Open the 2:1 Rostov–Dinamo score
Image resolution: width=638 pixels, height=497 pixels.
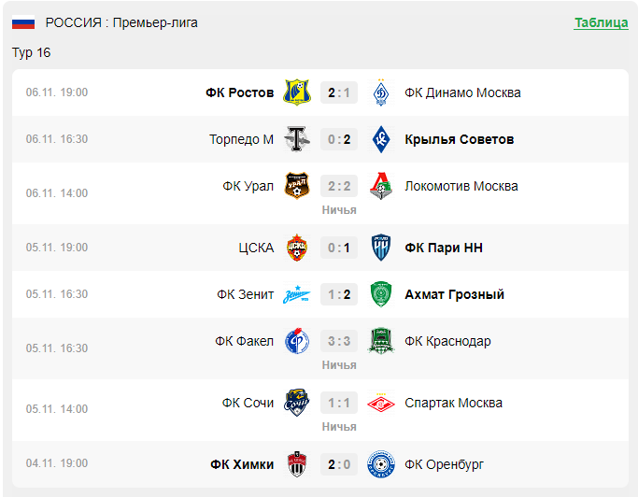[x=339, y=92]
